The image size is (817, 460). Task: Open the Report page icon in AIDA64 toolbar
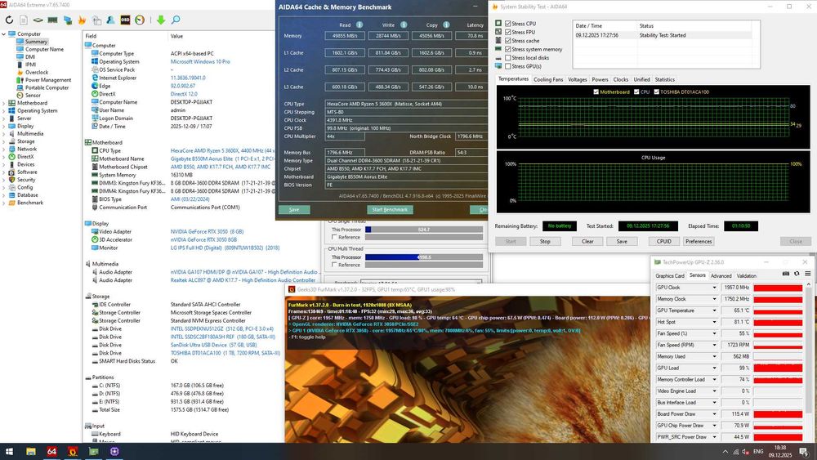[24, 20]
